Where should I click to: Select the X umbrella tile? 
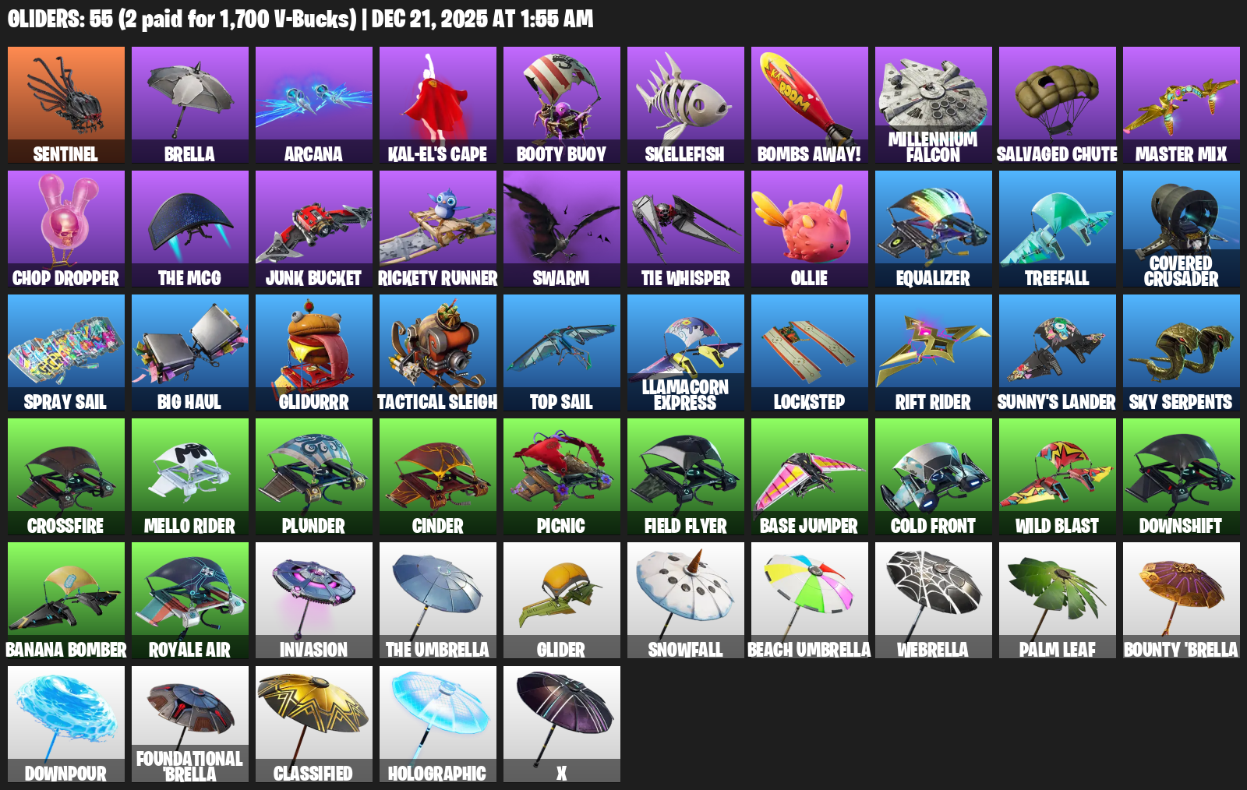click(x=562, y=725)
